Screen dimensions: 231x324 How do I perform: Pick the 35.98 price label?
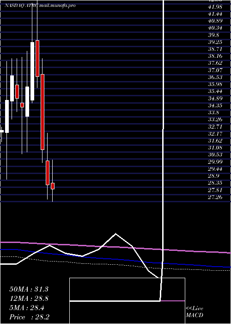[215, 84]
